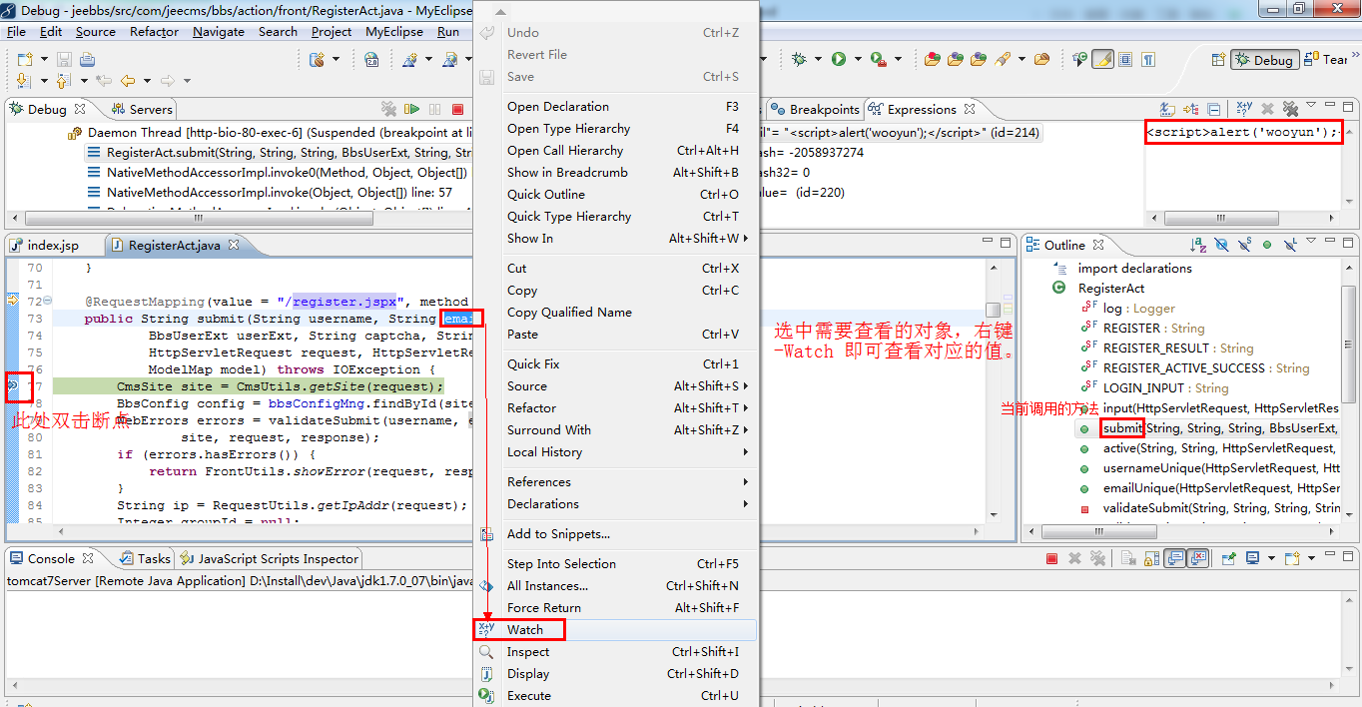Select RegisterAct.submit stack frame in Debug view

[x=280, y=152]
